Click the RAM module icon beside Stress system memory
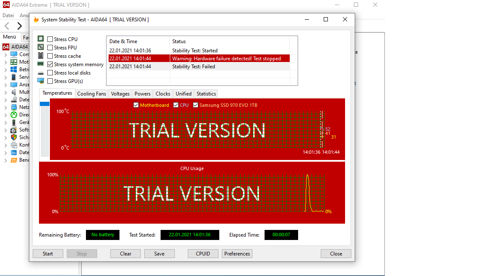 pyautogui.click(x=41, y=64)
